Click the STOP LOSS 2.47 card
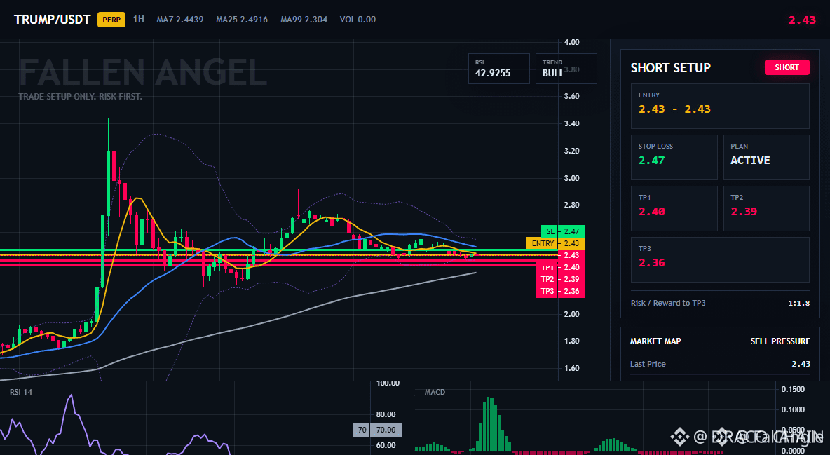Screen dimensions: 830x455 (674, 157)
